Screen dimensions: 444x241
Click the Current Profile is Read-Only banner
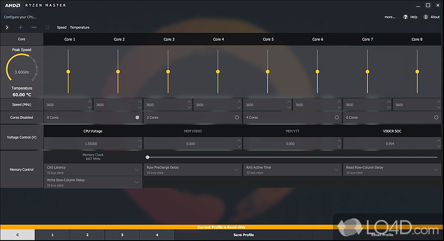[221, 227]
